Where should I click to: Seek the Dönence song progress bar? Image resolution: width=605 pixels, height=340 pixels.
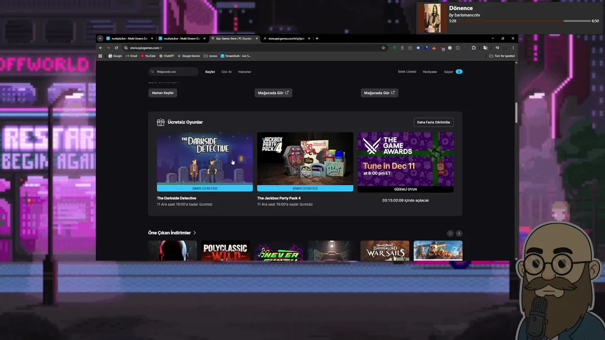(x=524, y=21)
